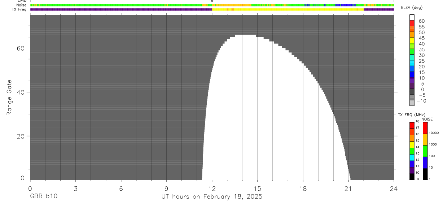Click the x-axis tick label '3'
443x204 pixels.
click(x=75, y=188)
